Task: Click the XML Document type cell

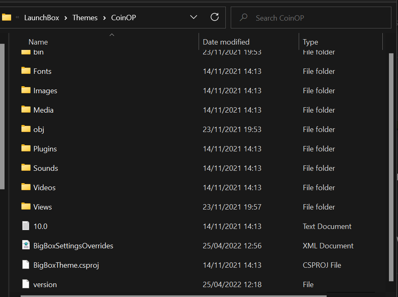Action: (x=328, y=246)
